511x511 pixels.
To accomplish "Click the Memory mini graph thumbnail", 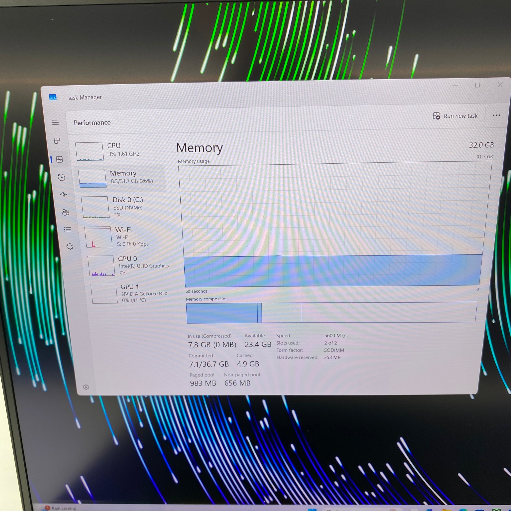I will pyautogui.click(x=92, y=179).
